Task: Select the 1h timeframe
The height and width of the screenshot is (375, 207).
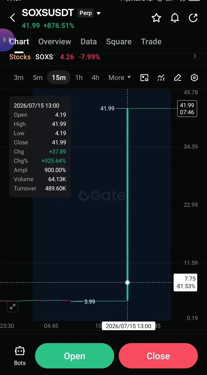Action: click(79, 78)
